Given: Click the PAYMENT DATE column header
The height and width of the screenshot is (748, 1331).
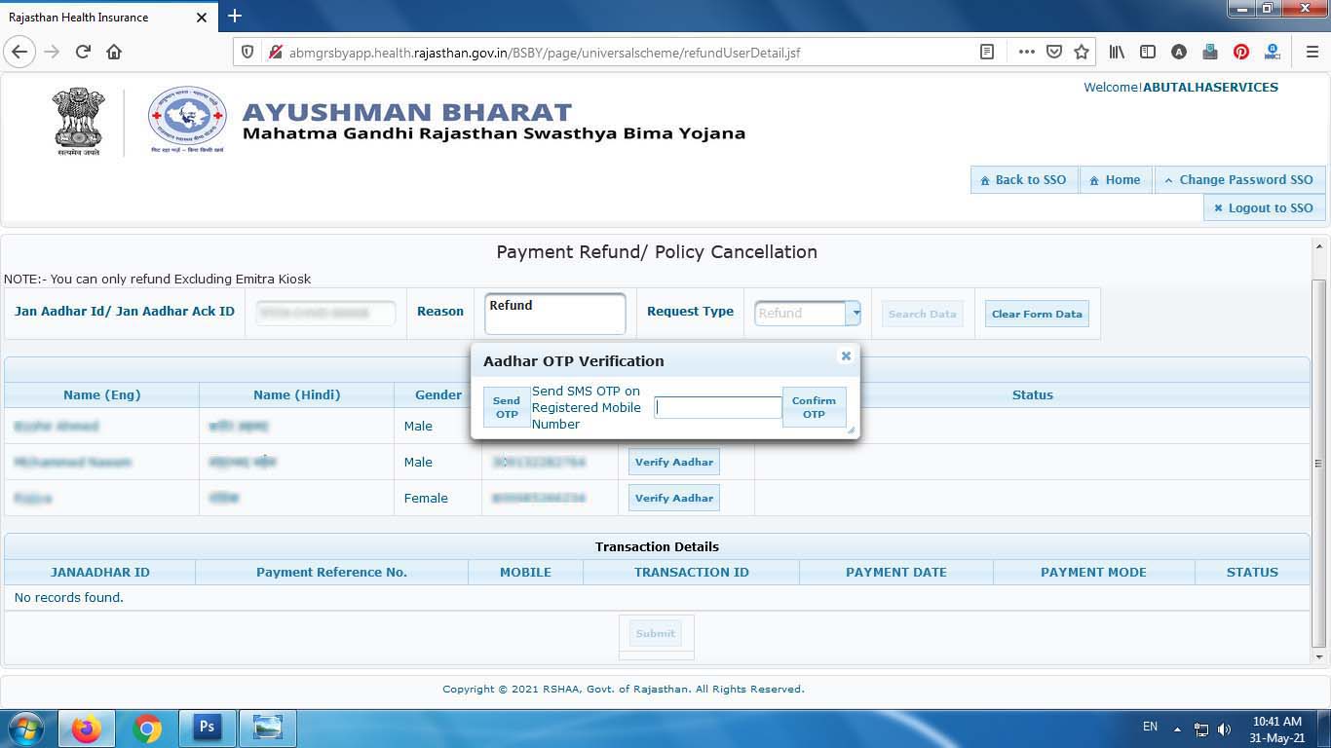Looking at the screenshot, I should 896,572.
